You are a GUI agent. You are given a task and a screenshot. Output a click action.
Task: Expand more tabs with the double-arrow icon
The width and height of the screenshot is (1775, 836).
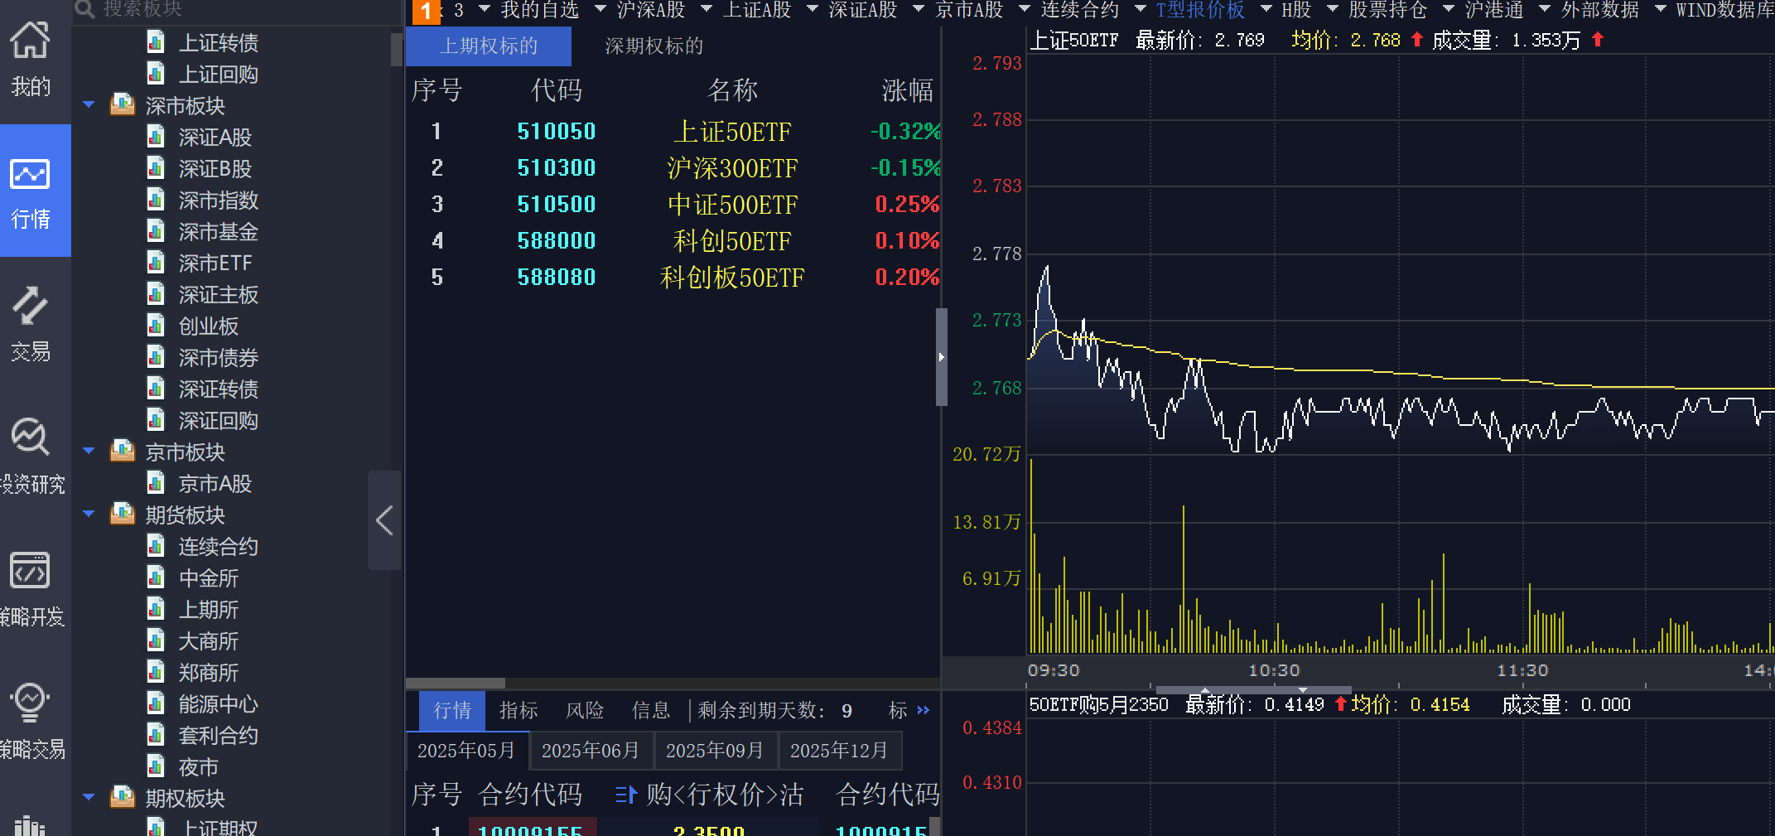(924, 711)
